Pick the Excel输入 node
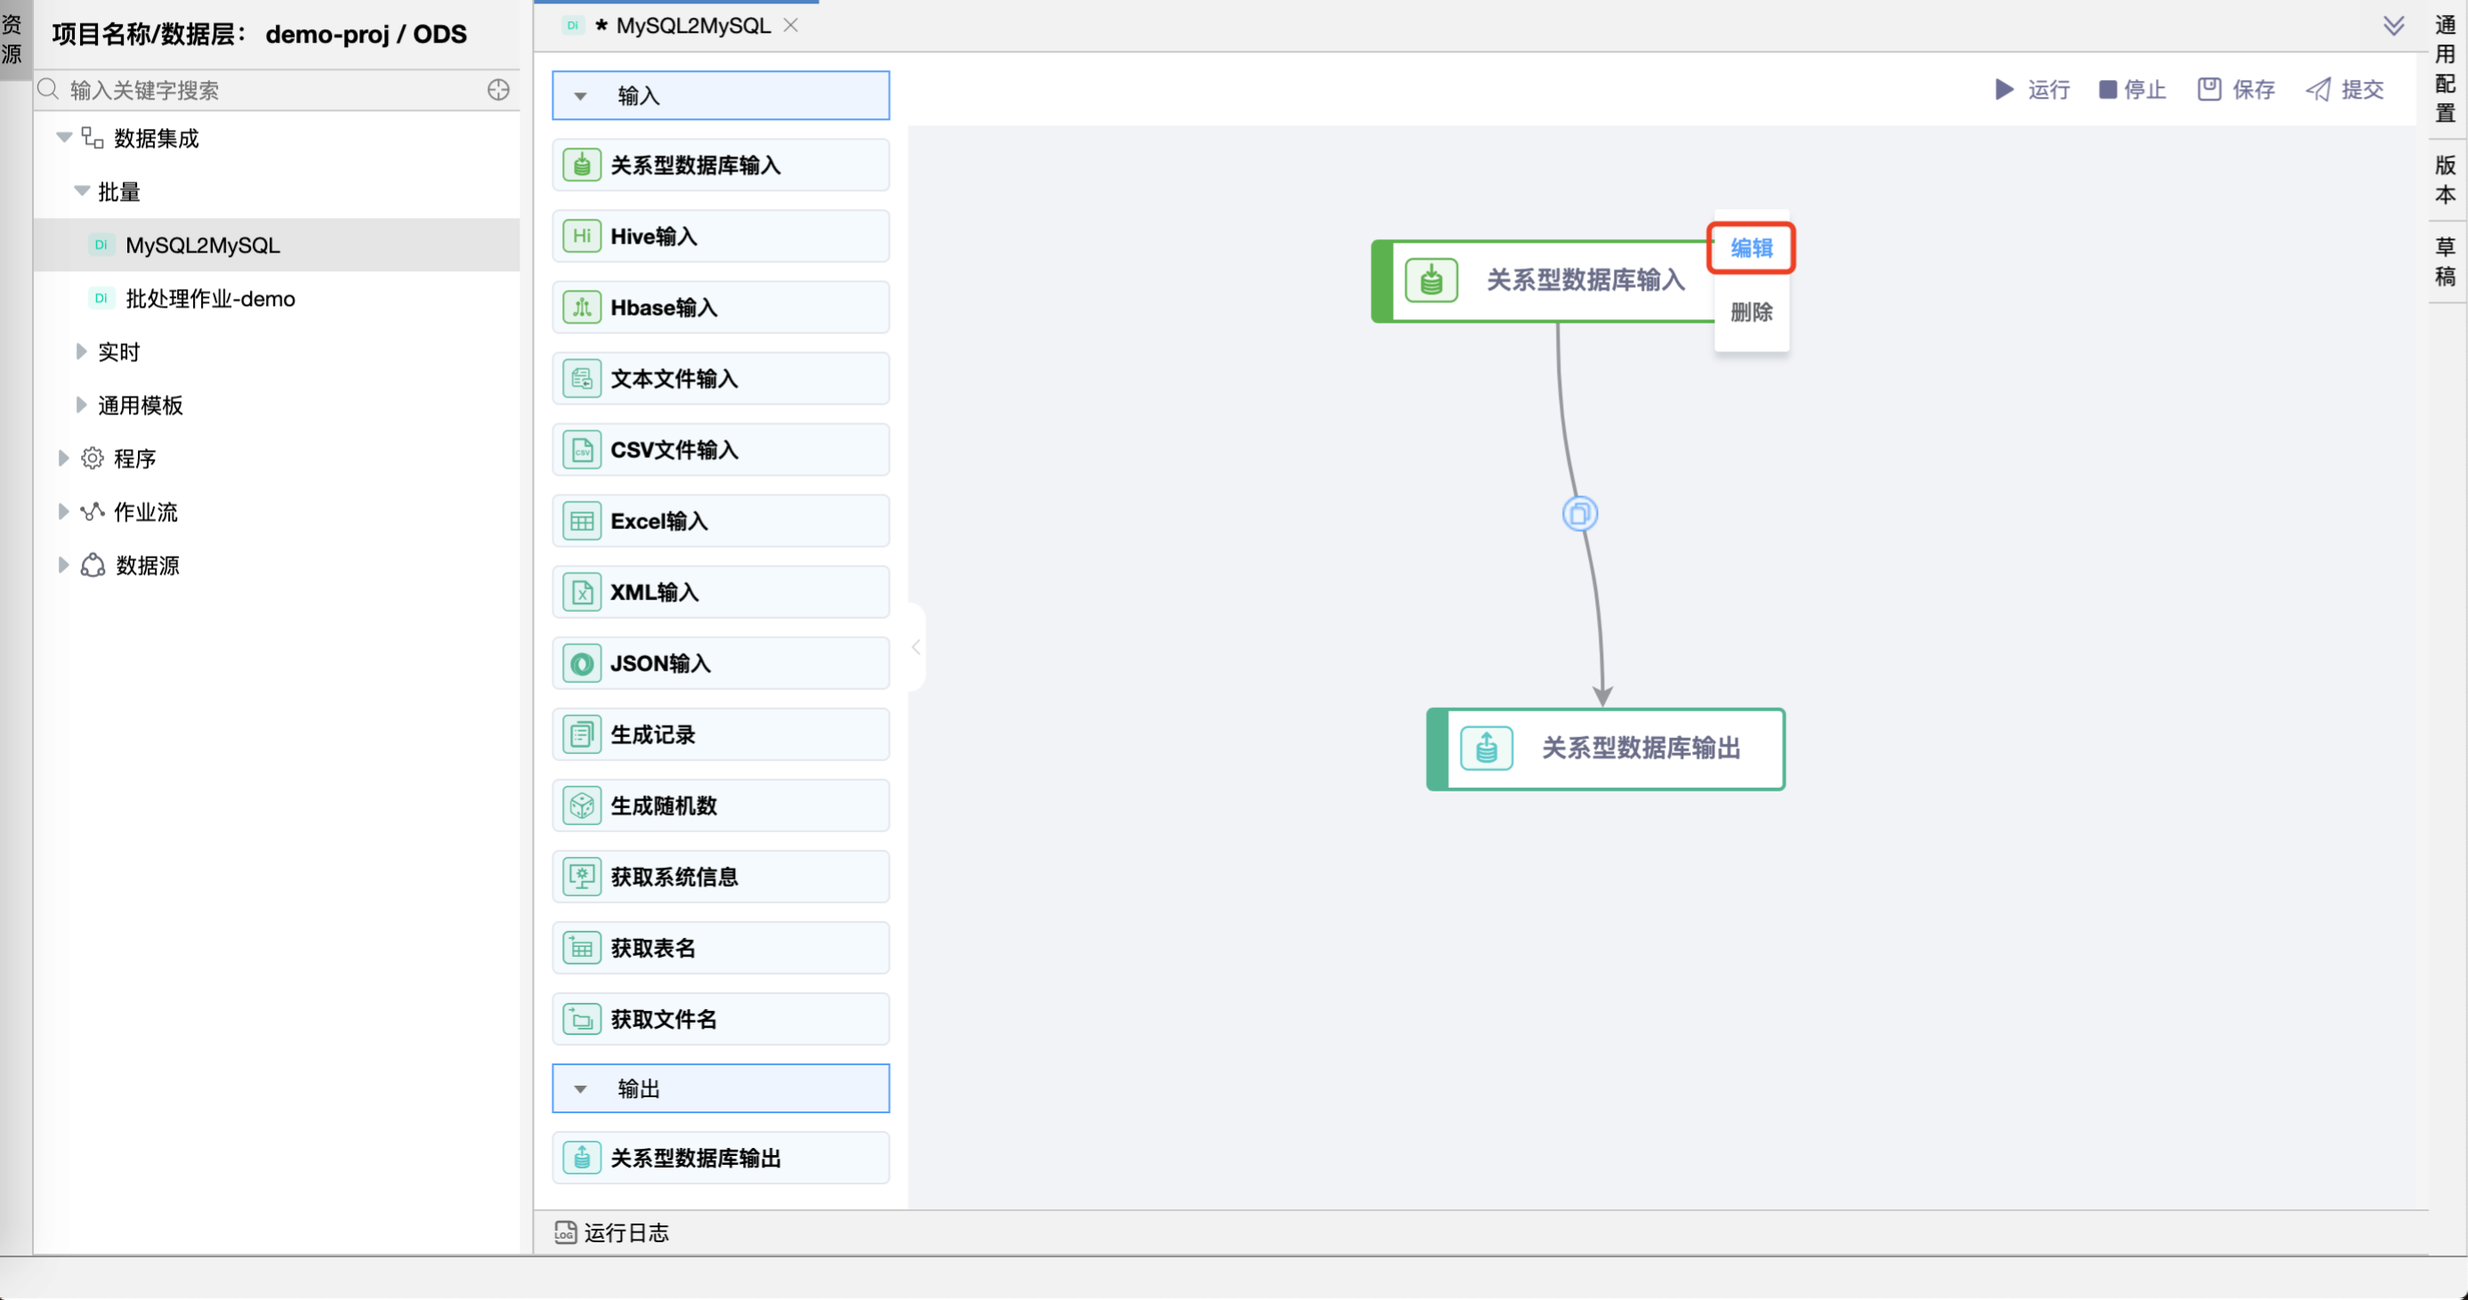 pos(720,520)
